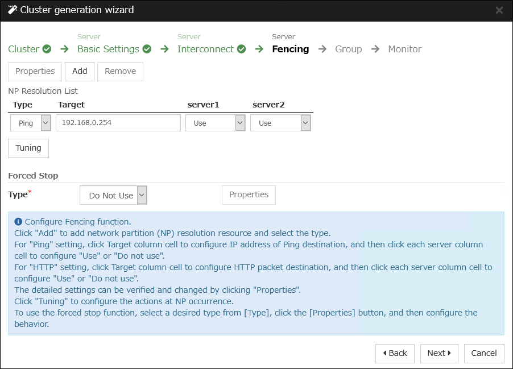Jump to the Interconnect wizard step
The height and width of the screenshot is (369, 513).
coord(205,49)
